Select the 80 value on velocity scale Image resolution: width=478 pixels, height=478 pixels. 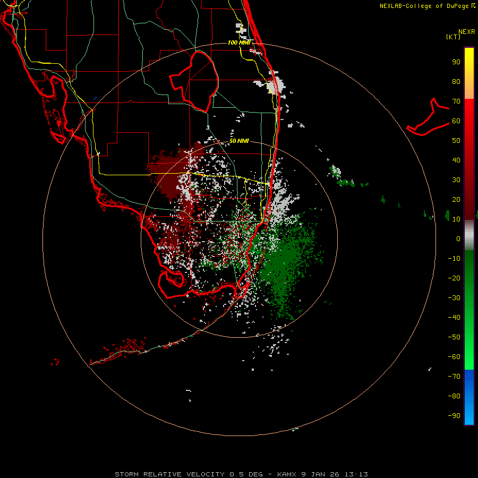click(456, 81)
